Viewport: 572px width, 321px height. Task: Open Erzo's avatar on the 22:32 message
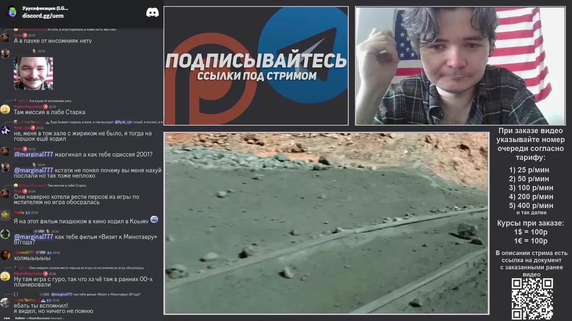5,37
